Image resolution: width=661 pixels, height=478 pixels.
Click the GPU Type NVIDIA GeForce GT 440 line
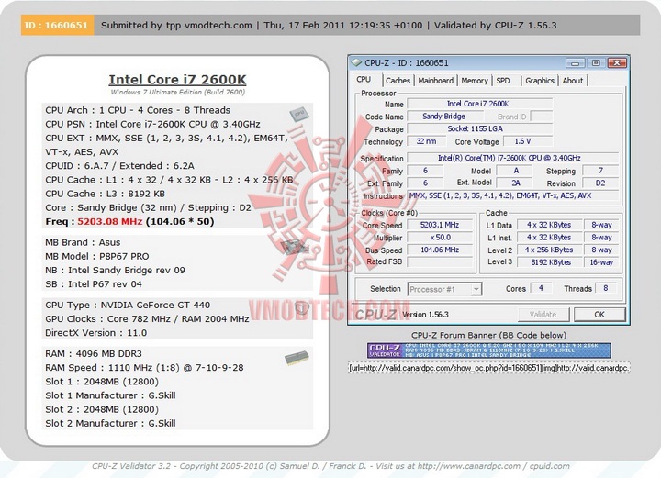pos(128,305)
